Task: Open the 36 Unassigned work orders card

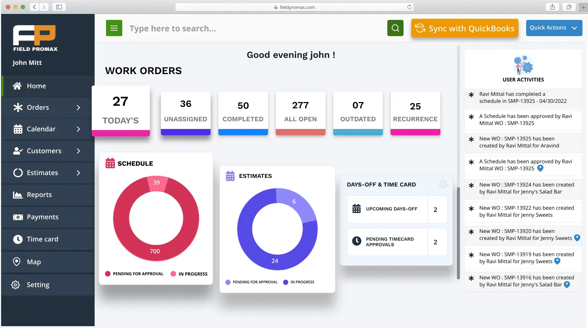Action: [x=186, y=114]
